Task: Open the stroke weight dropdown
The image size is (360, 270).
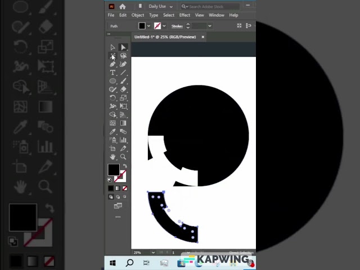Action: pyautogui.click(x=210, y=26)
